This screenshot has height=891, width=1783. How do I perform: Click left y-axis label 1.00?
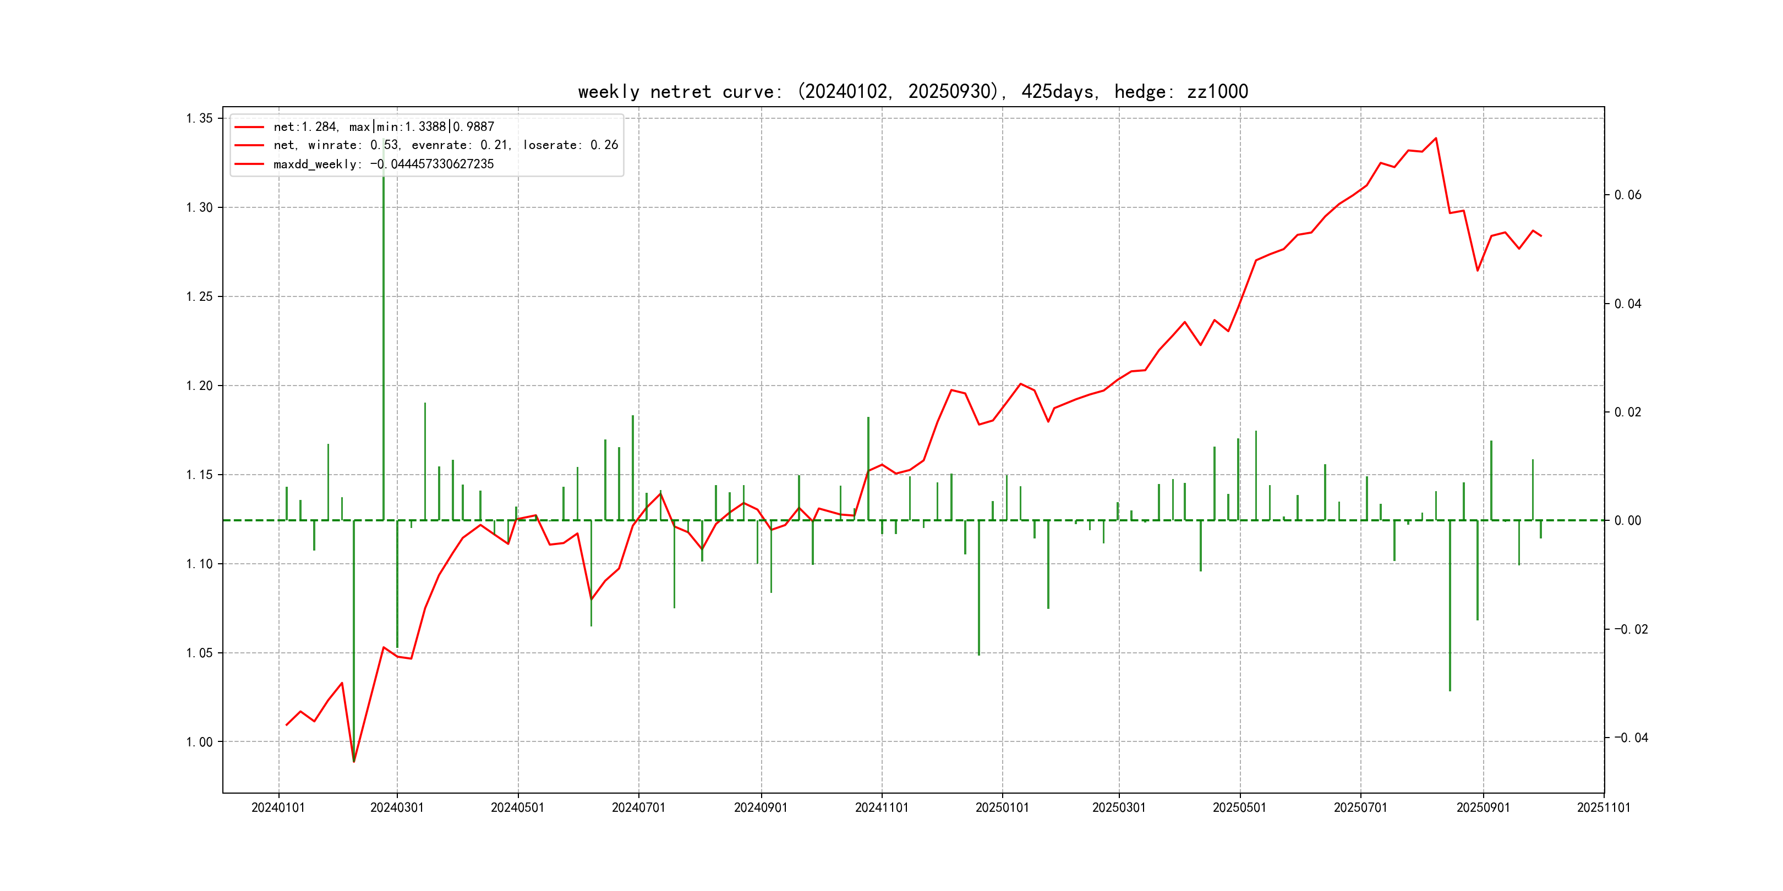199,741
